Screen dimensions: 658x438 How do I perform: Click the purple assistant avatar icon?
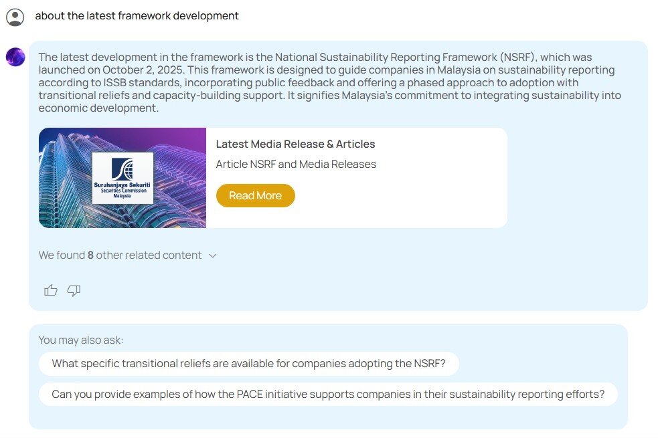[x=15, y=57]
